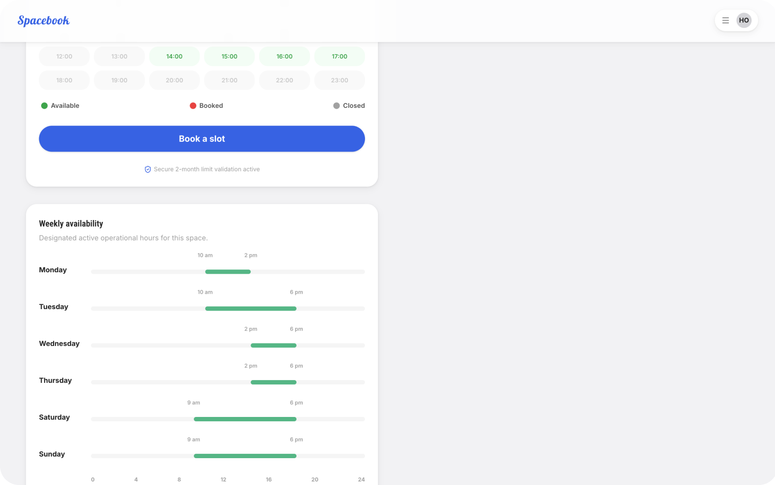Click the closed 20:00 slot
The width and height of the screenshot is (775, 485).
point(174,81)
